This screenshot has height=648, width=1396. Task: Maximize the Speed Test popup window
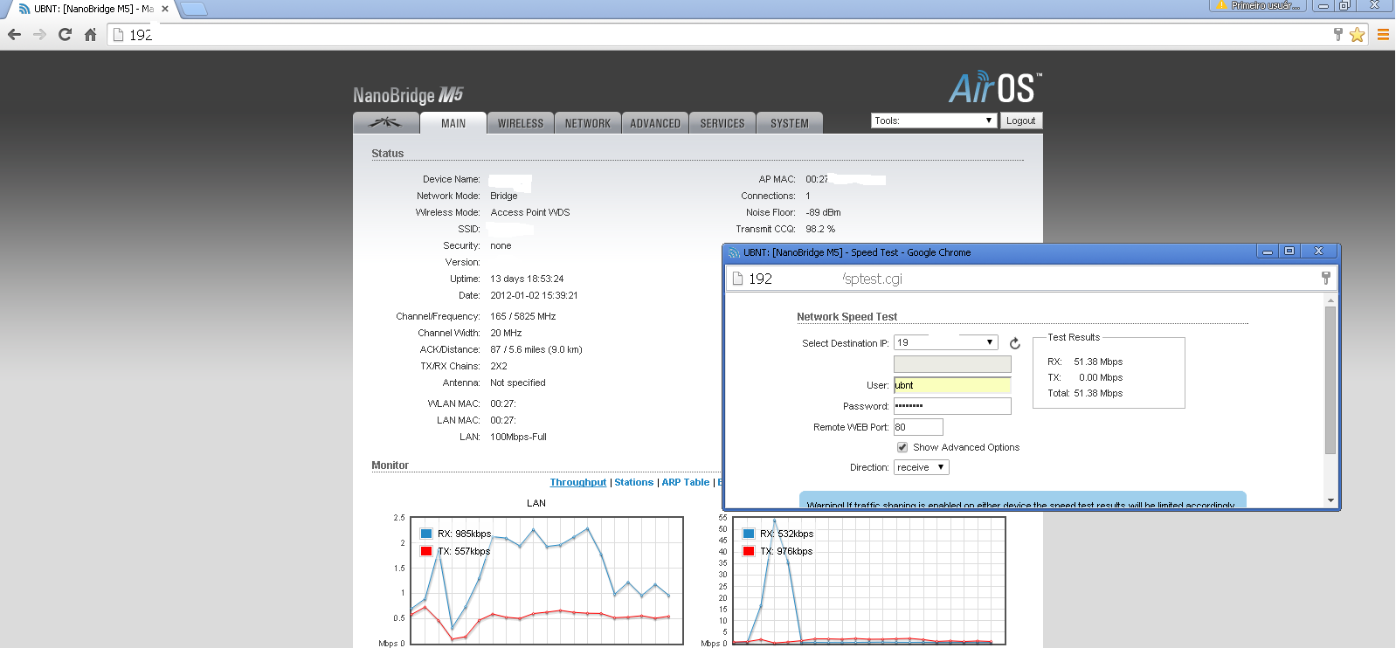pos(1289,252)
